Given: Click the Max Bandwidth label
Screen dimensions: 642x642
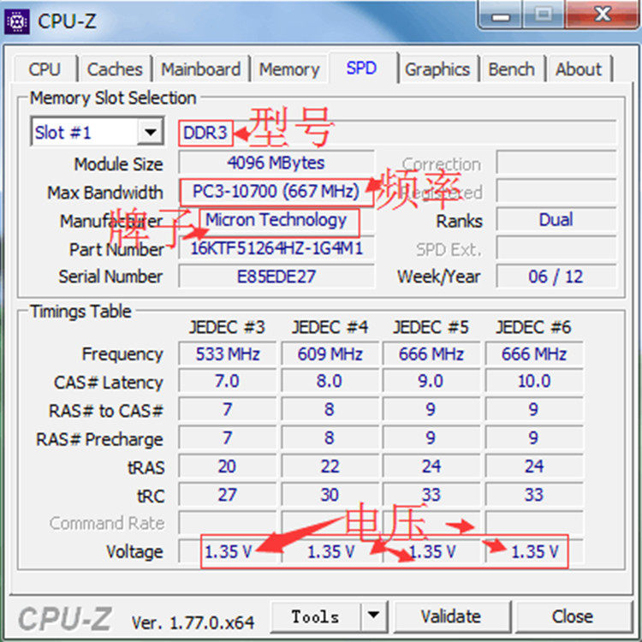Looking at the screenshot, I should point(105,193).
